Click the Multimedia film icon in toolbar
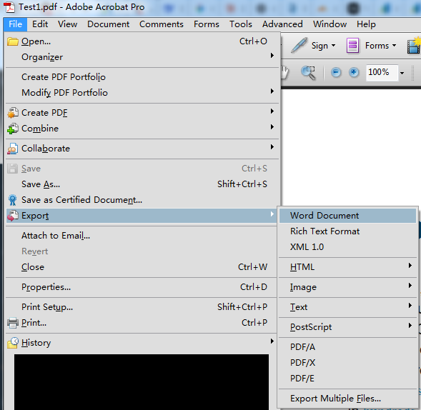The height and width of the screenshot is (410, 421). point(414,46)
